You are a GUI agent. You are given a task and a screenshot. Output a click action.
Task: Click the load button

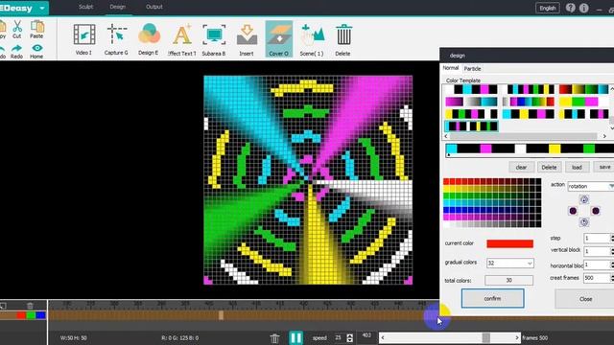[577, 168]
